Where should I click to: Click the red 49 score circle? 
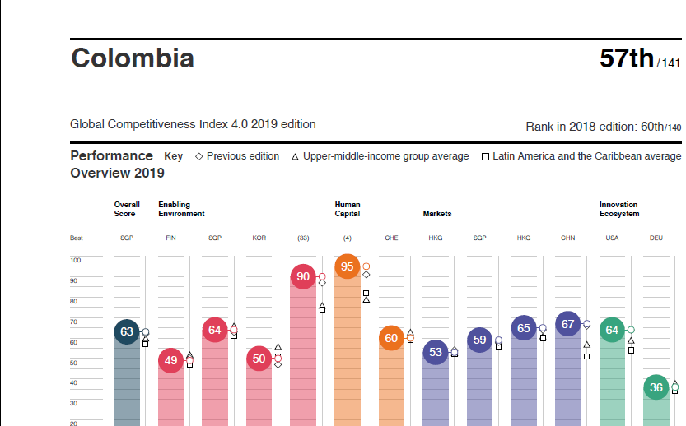pos(171,360)
